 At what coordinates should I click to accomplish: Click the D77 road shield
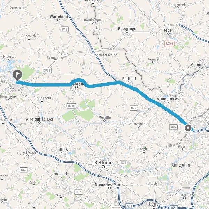[x=133, y=108]
